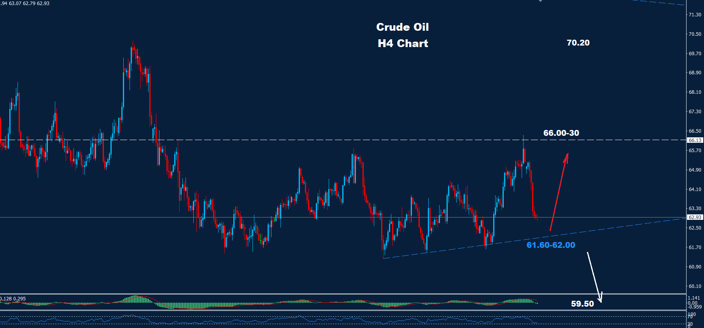
Task: Click the "Crude Oil" chart title
Action: click(403, 27)
